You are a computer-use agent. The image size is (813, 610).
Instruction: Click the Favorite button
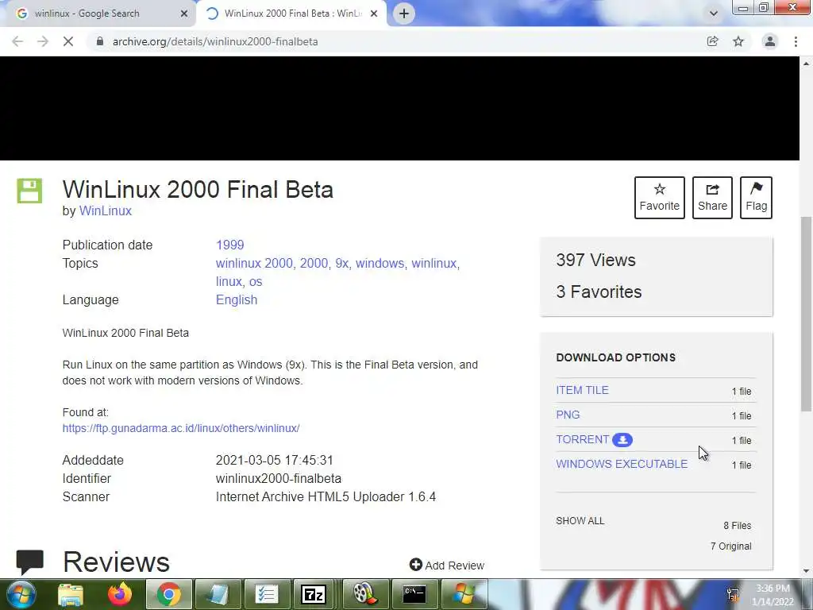pos(660,198)
